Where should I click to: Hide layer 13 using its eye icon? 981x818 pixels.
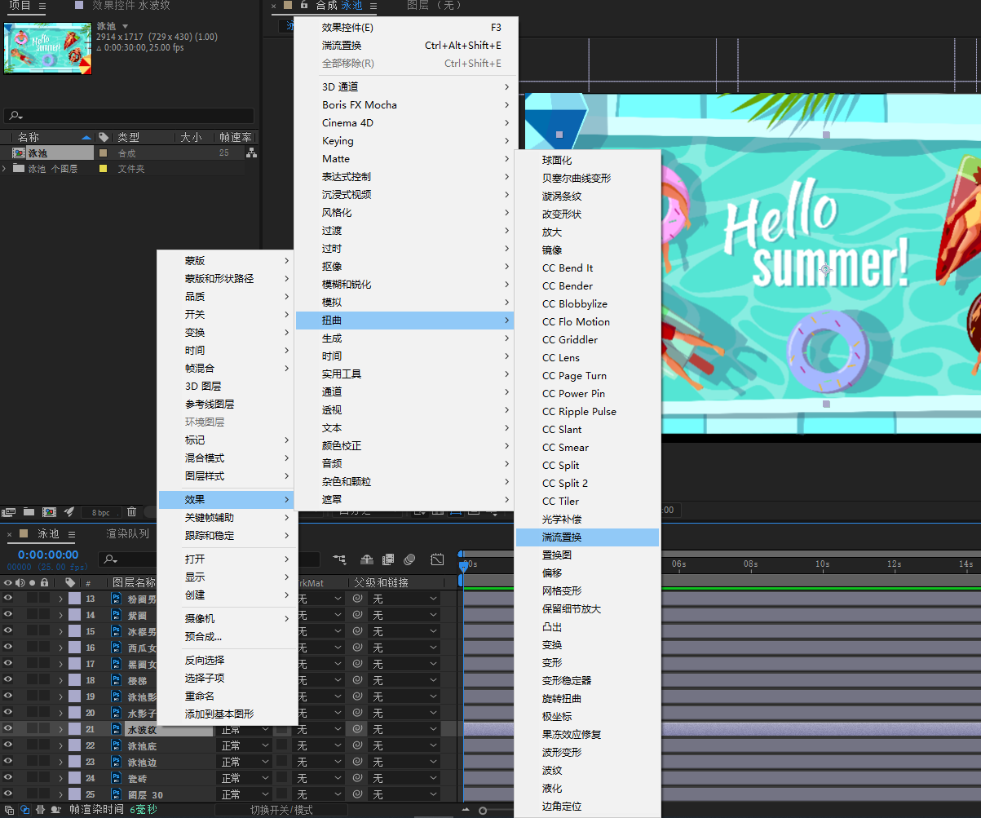(x=8, y=599)
